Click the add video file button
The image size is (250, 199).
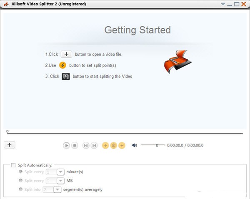pos(9,145)
